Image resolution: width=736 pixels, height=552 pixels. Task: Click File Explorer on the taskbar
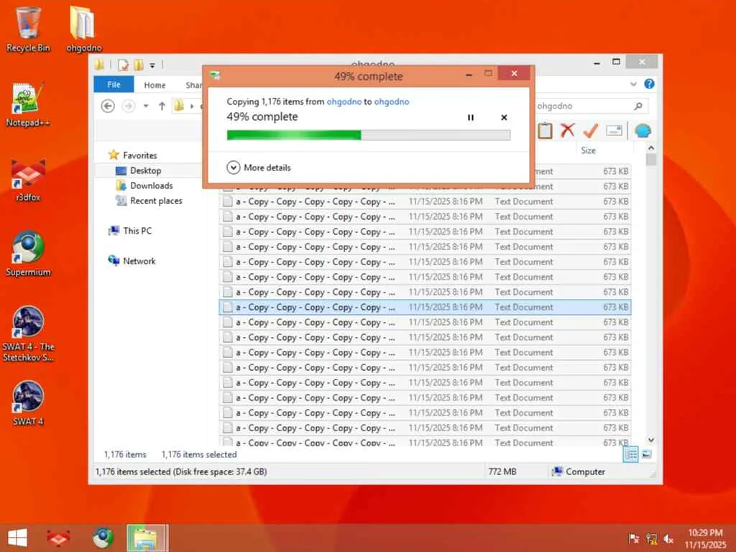[147, 538]
